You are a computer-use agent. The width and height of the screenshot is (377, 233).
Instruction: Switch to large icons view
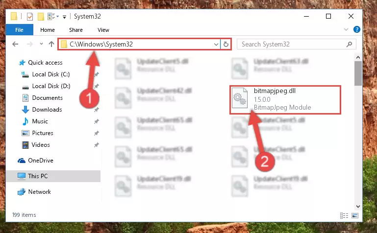click(x=355, y=215)
